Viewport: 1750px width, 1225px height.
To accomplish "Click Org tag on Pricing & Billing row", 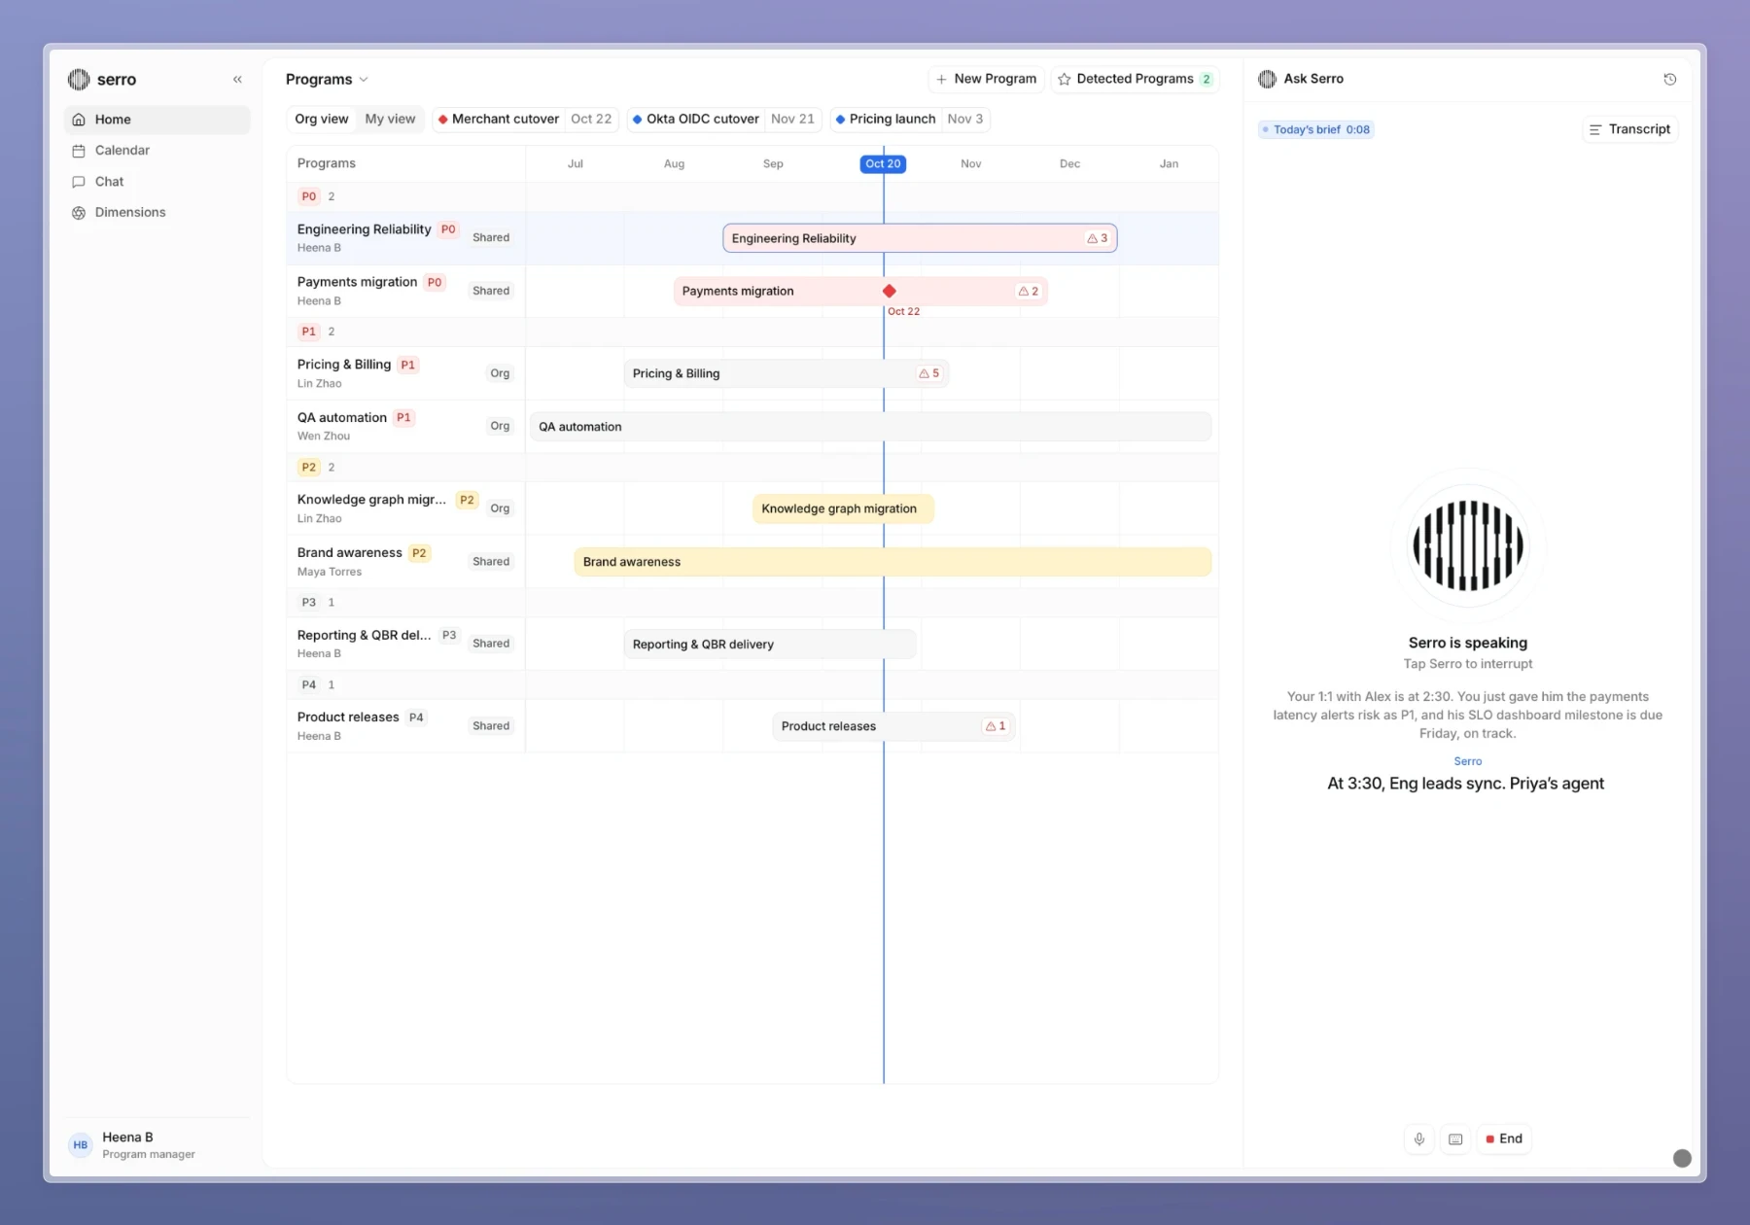I will 500,373.
